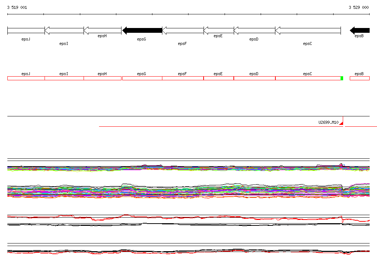Click the red epsG annotation box
This screenshot has width=377, height=263.
[x=142, y=78]
